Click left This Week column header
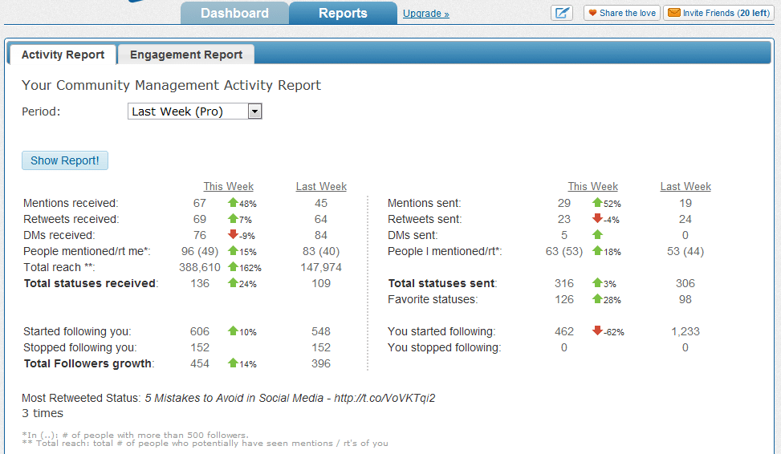 (228, 186)
